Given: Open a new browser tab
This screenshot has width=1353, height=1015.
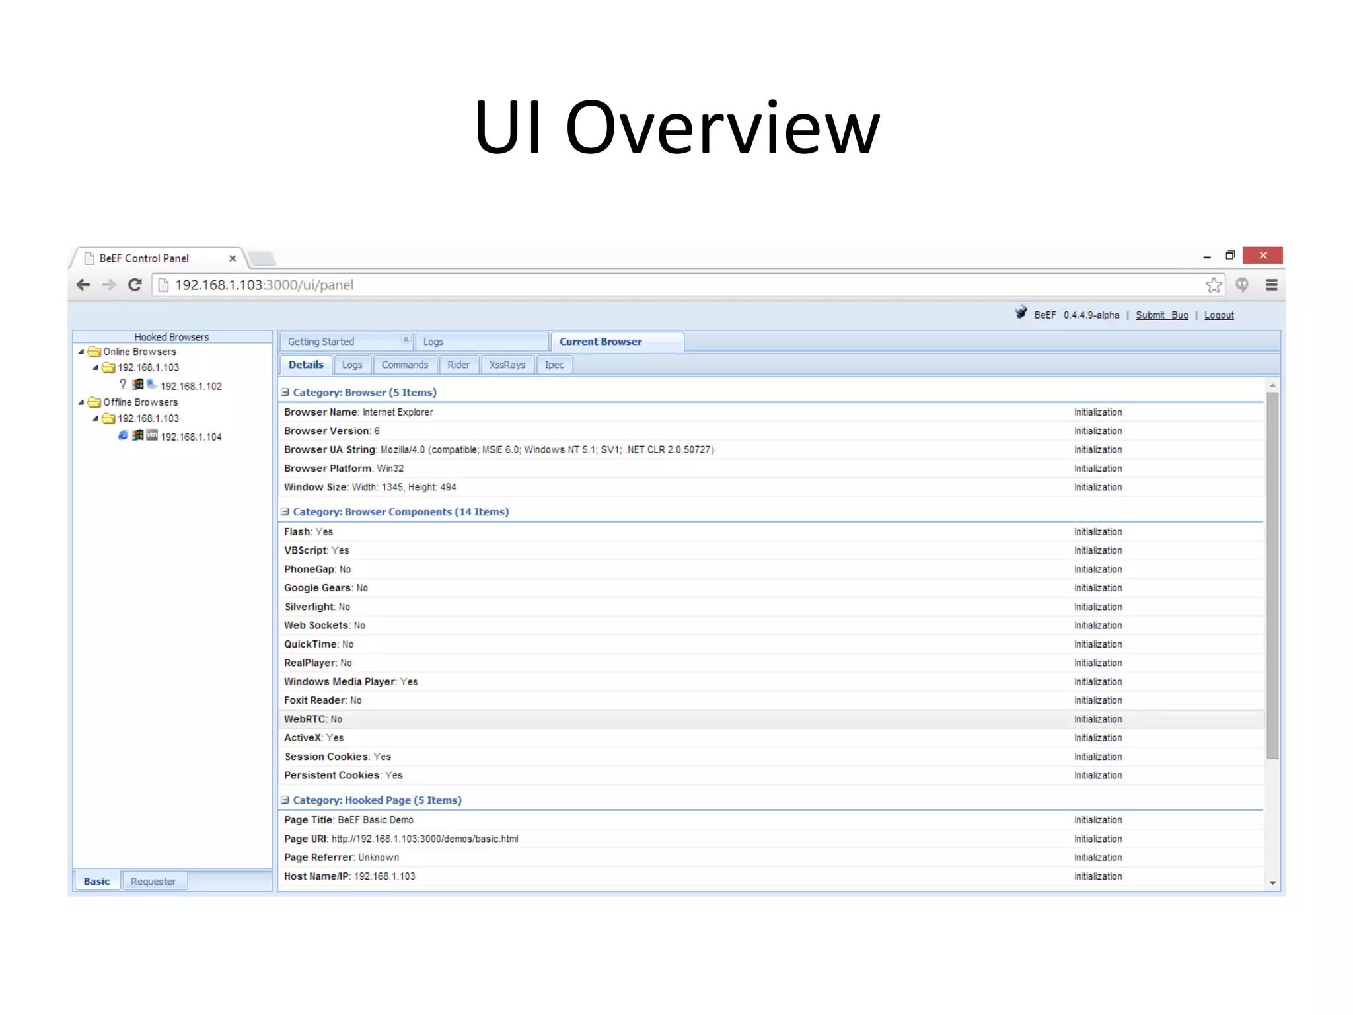Looking at the screenshot, I should coord(263,258).
